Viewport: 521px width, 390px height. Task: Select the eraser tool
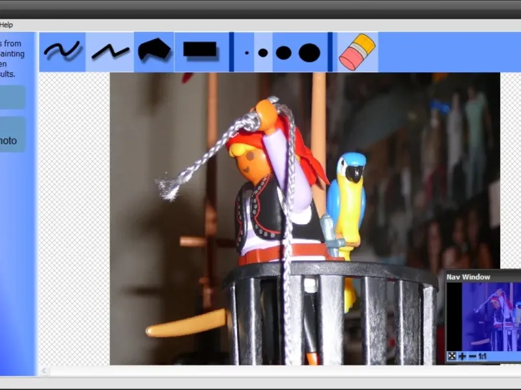coord(357,52)
